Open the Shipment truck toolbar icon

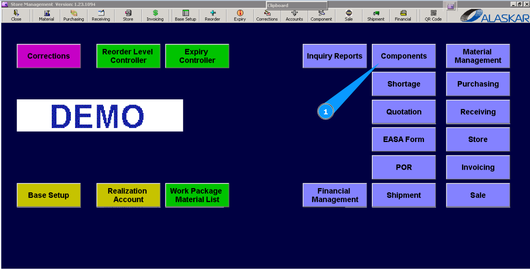pyautogui.click(x=376, y=16)
